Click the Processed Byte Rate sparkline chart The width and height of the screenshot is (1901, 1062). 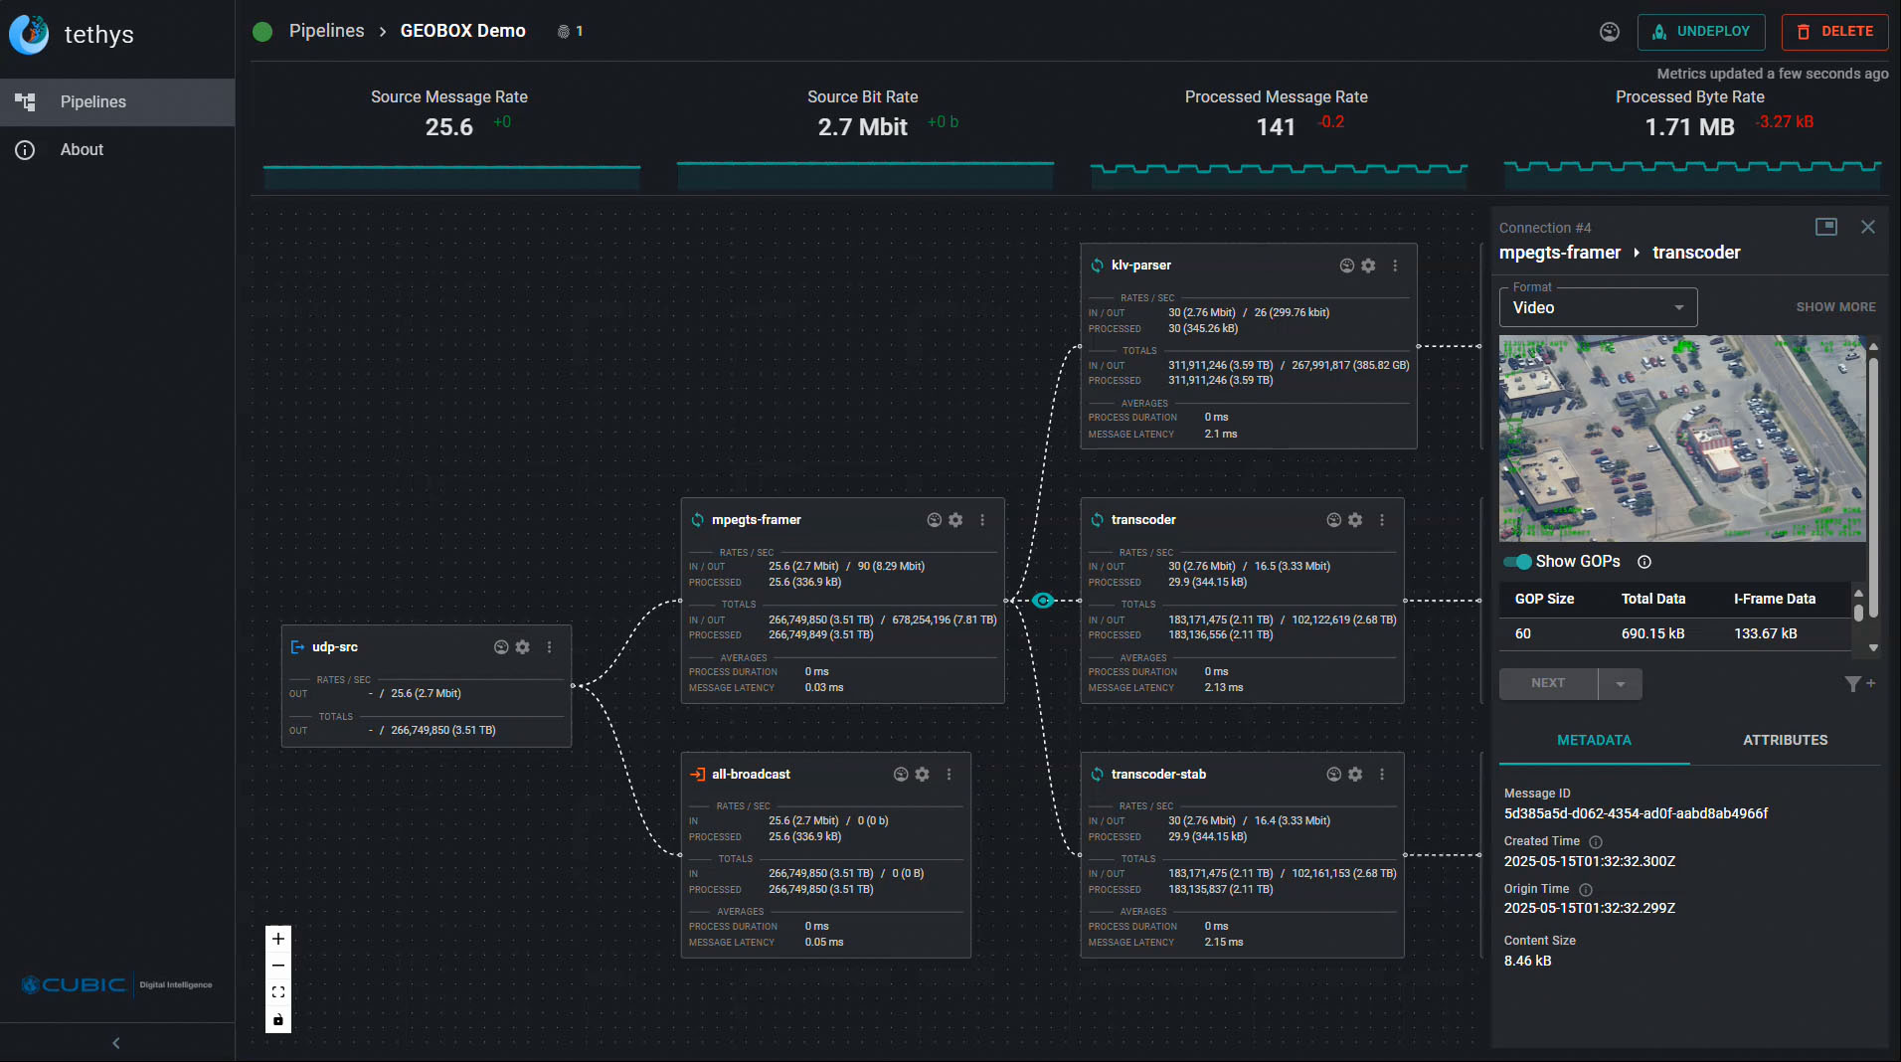pyautogui.click(x=1692, y=175)
